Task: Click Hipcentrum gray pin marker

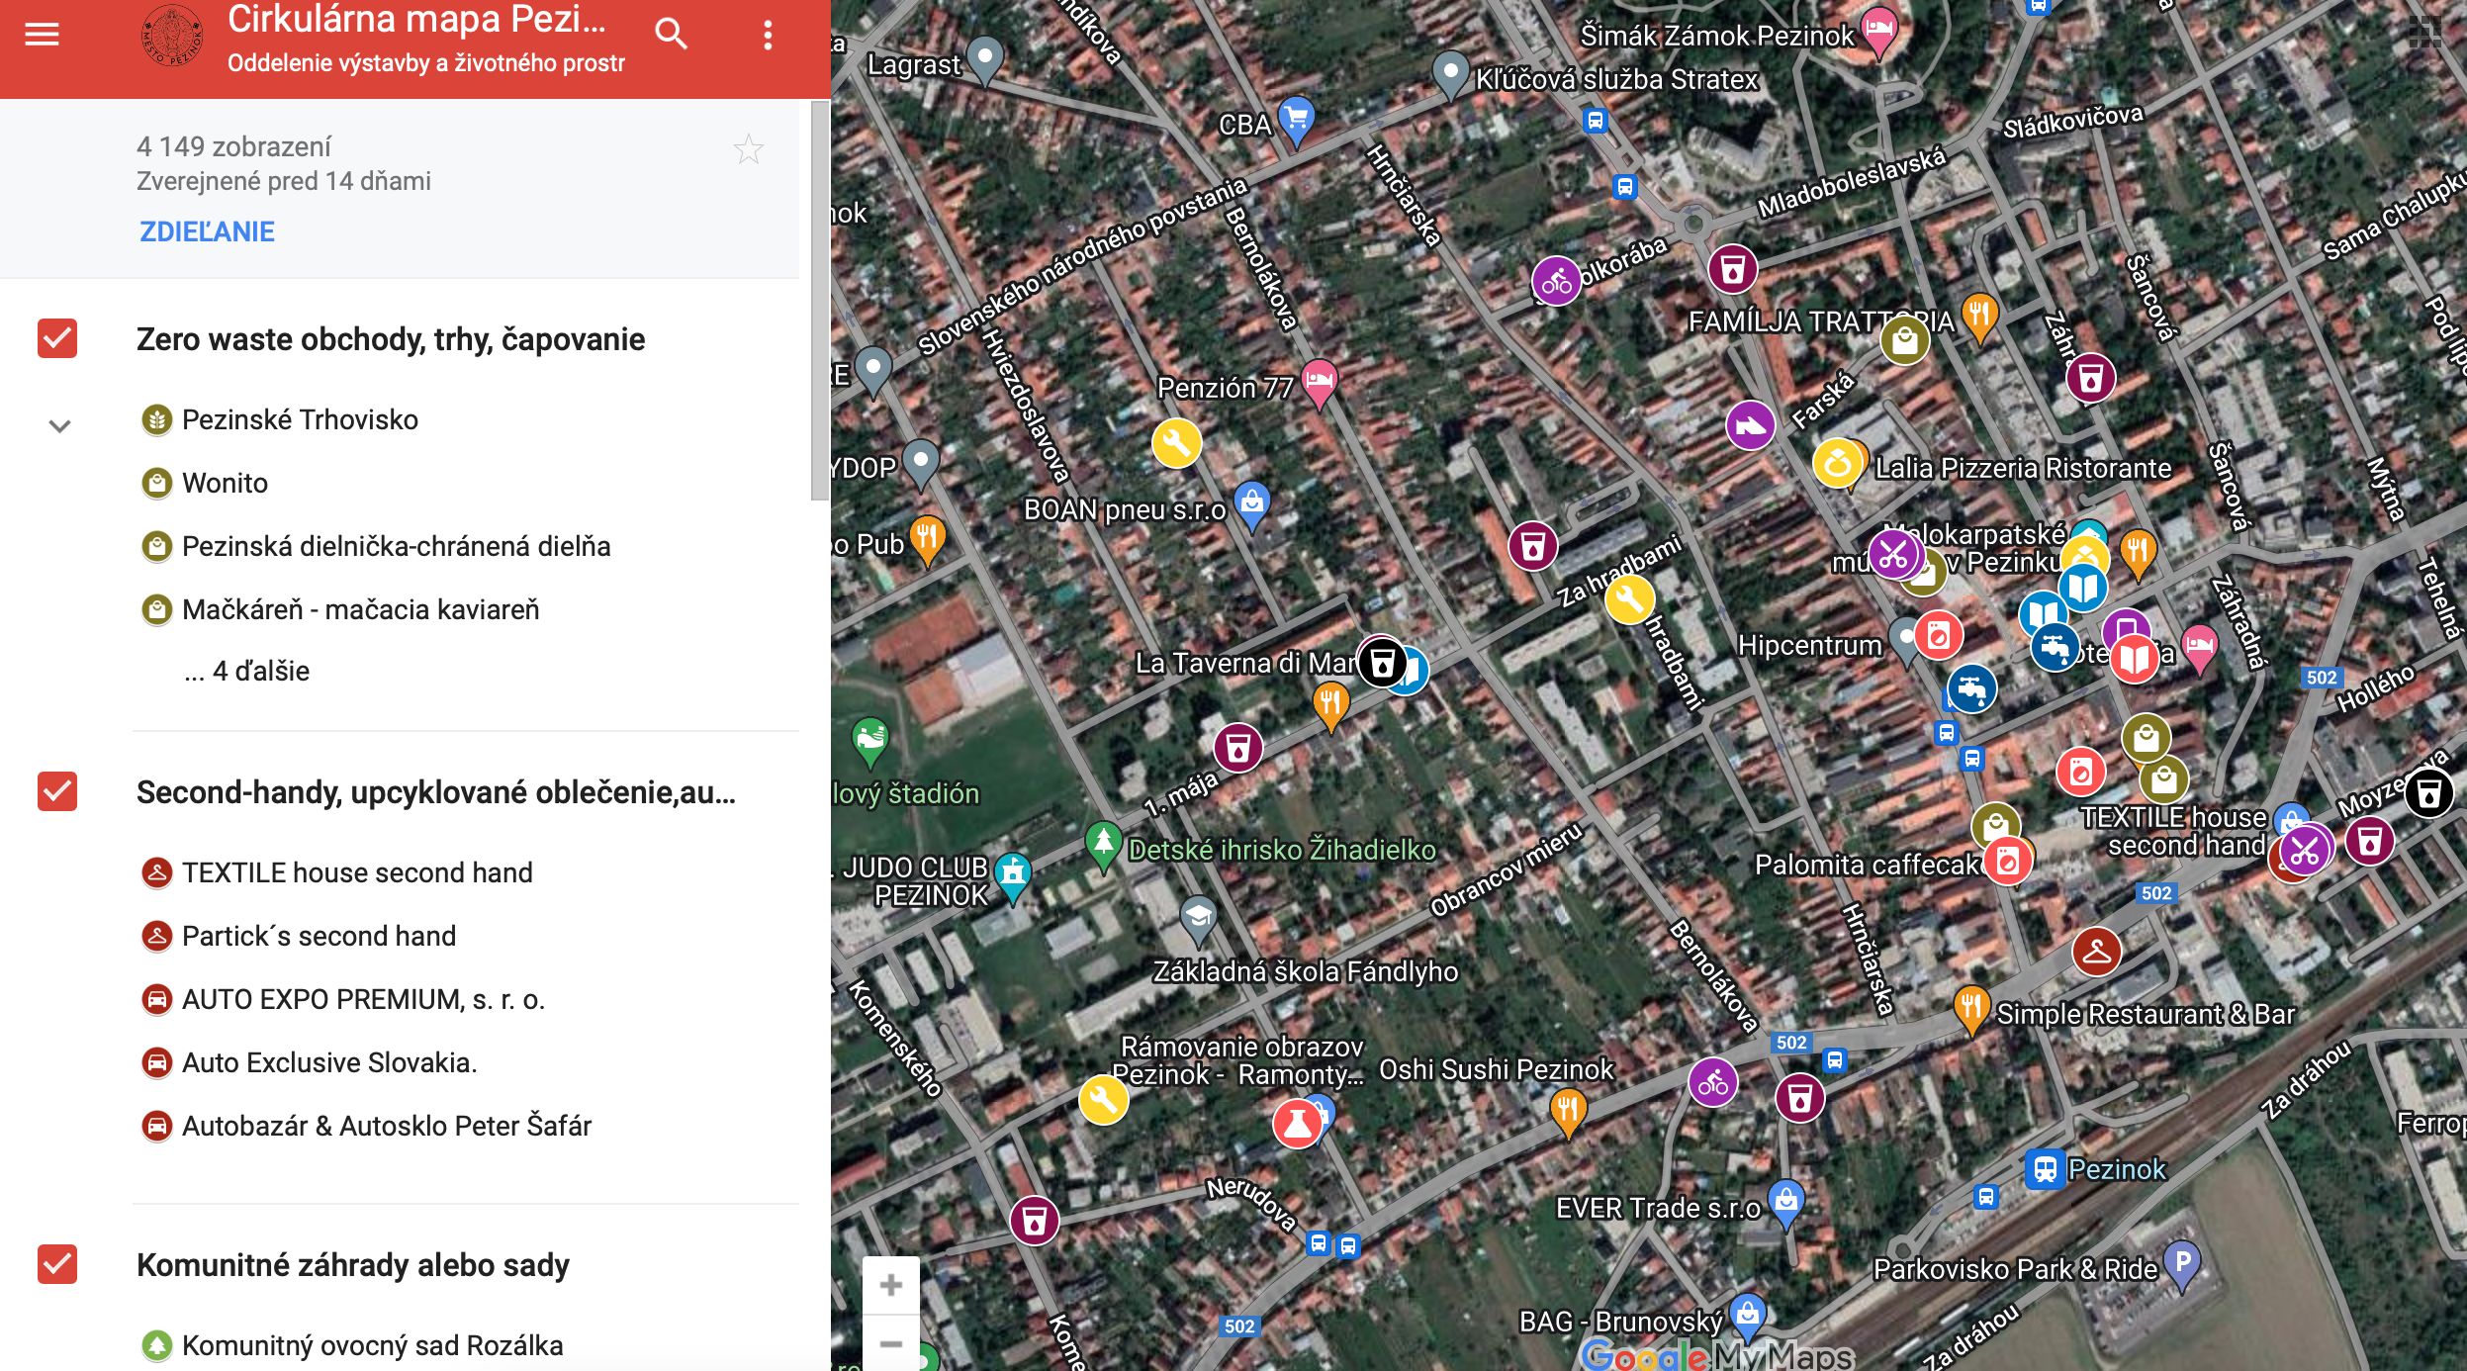Action: coord(1902,639)
